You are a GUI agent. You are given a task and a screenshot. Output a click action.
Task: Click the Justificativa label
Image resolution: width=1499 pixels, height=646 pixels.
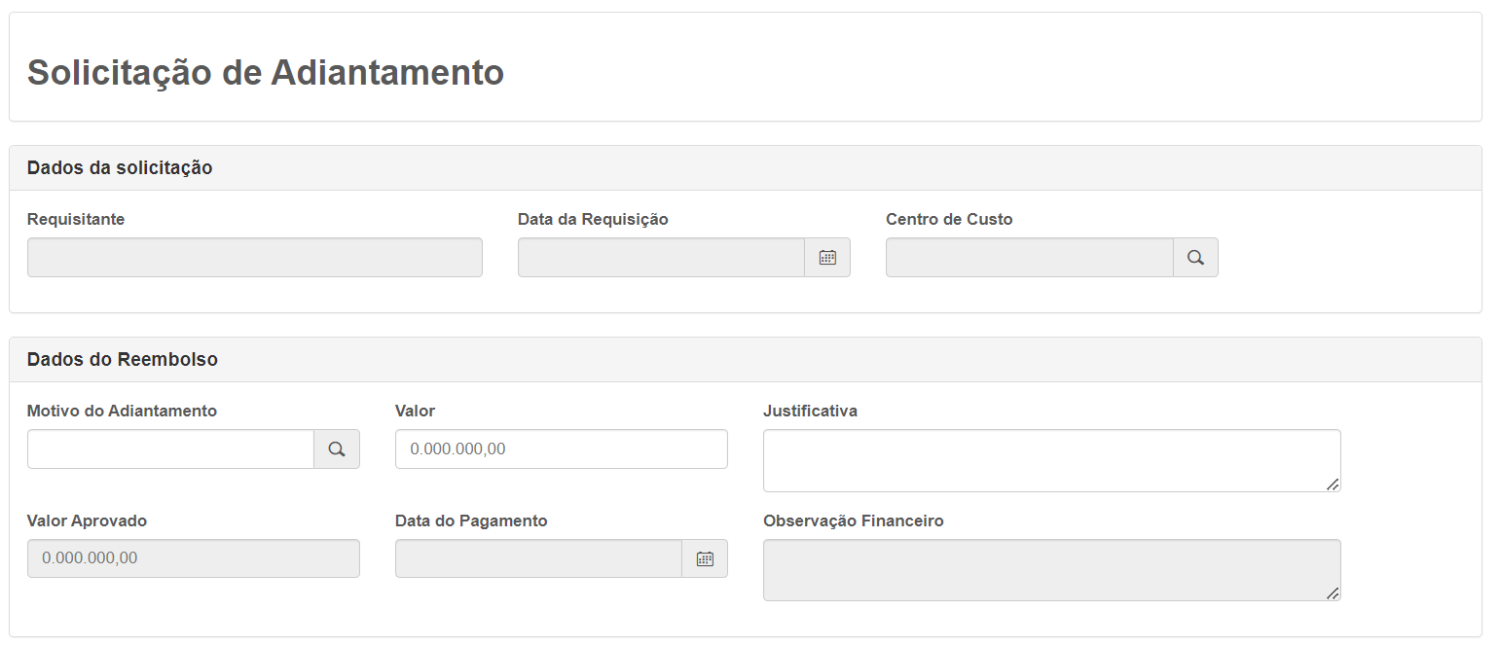pos(810,411)
